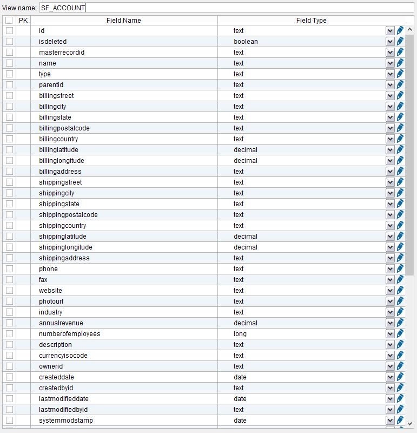Click the Field Name column header

[x=124, y=21]
